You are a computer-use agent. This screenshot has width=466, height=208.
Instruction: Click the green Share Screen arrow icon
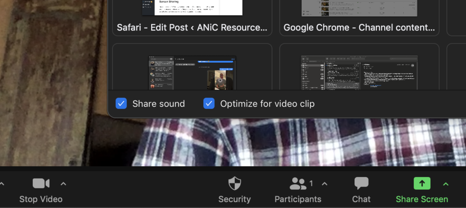422,183
